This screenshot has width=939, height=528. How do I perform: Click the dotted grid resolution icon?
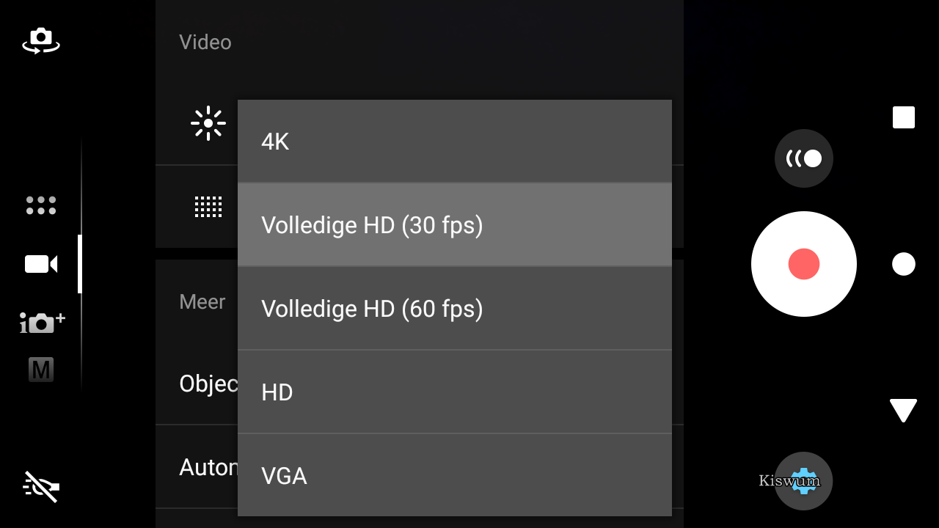pyautogui.click(x=208, y=207)
